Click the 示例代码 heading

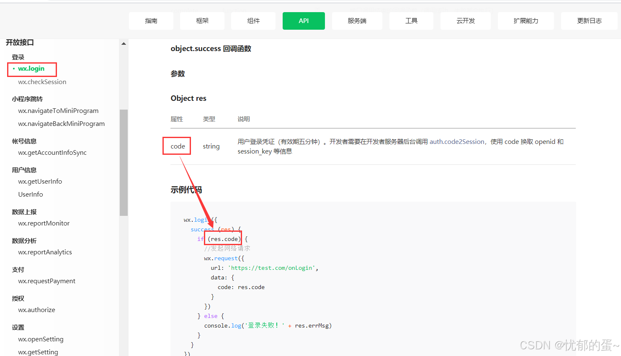tap(186, 190)
